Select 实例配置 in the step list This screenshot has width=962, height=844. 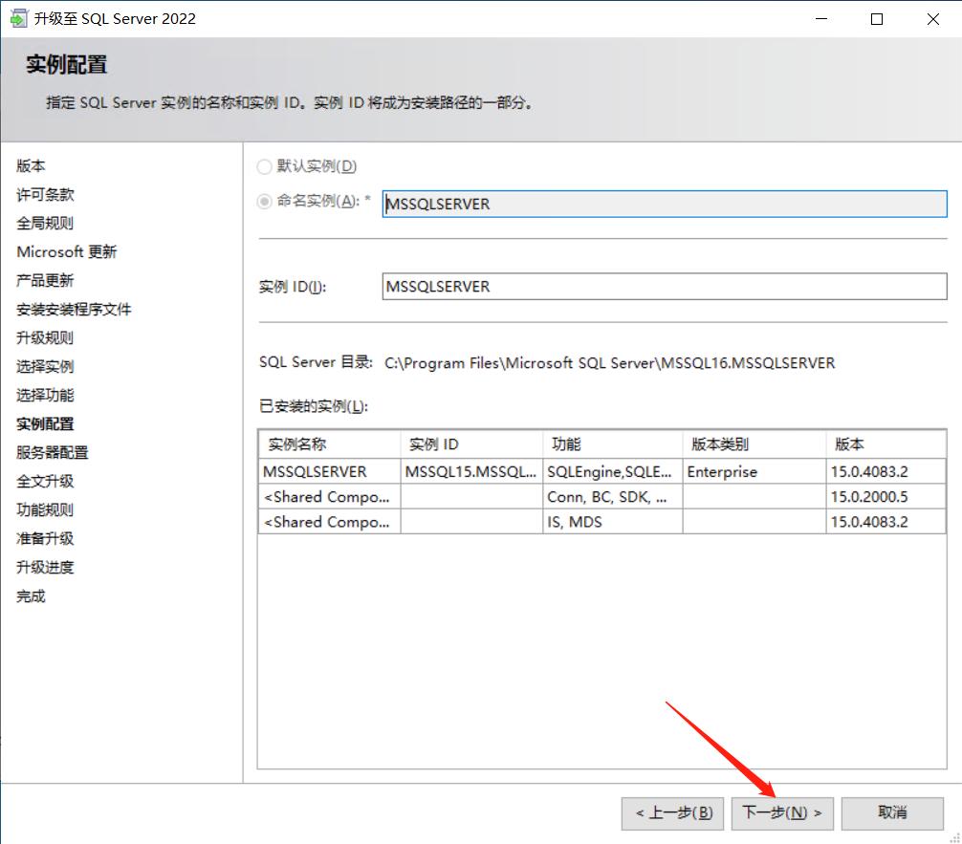[x=45, y=423]
